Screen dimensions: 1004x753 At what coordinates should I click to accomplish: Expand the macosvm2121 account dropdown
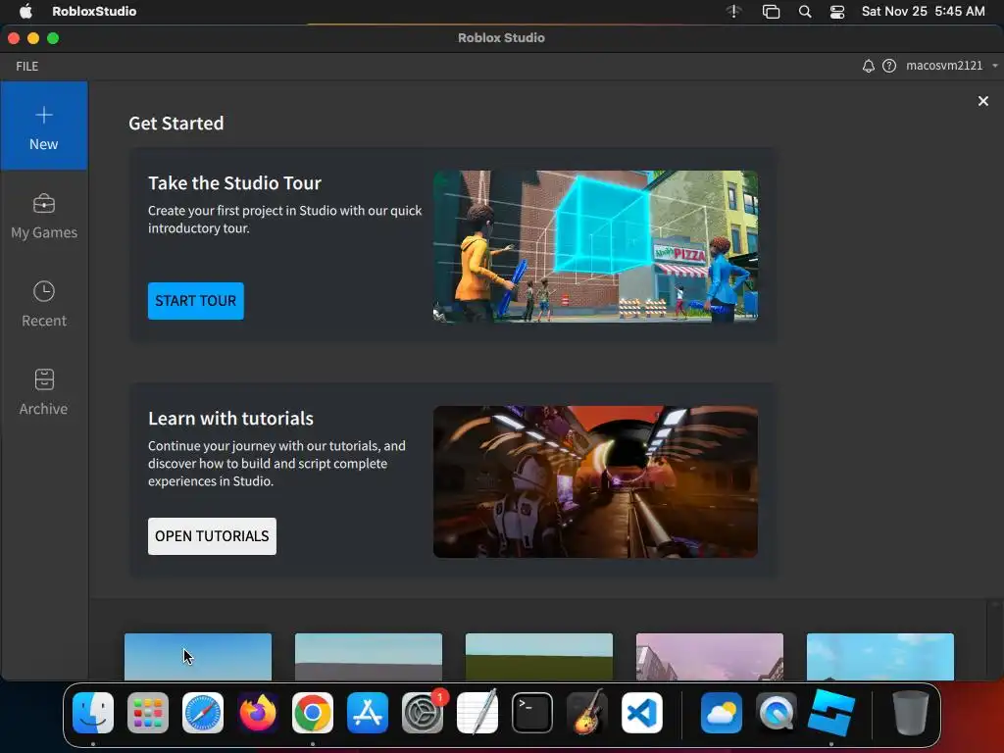[951, 66]
